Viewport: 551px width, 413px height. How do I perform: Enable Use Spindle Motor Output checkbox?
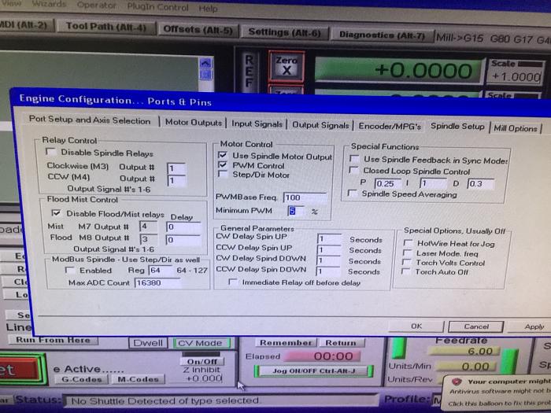point(222,156)
